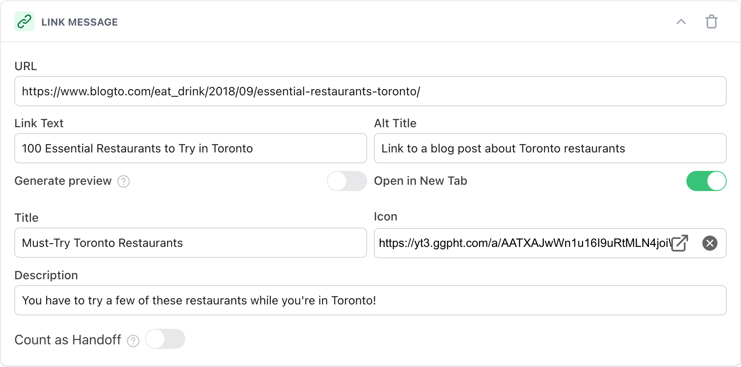Disable the Open in New Tab toggle
Viewport: 741px width, 367px height.
pos(706,181)
